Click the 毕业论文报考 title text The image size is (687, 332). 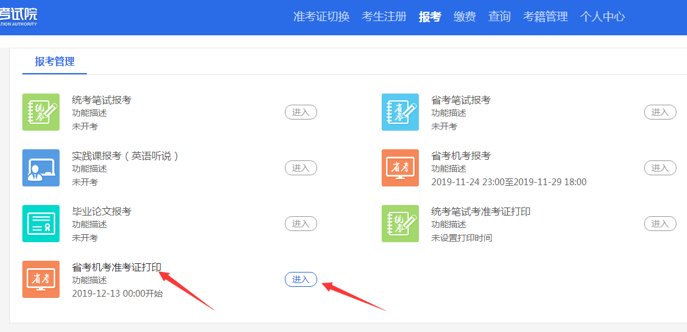click(x=102, y=211)
